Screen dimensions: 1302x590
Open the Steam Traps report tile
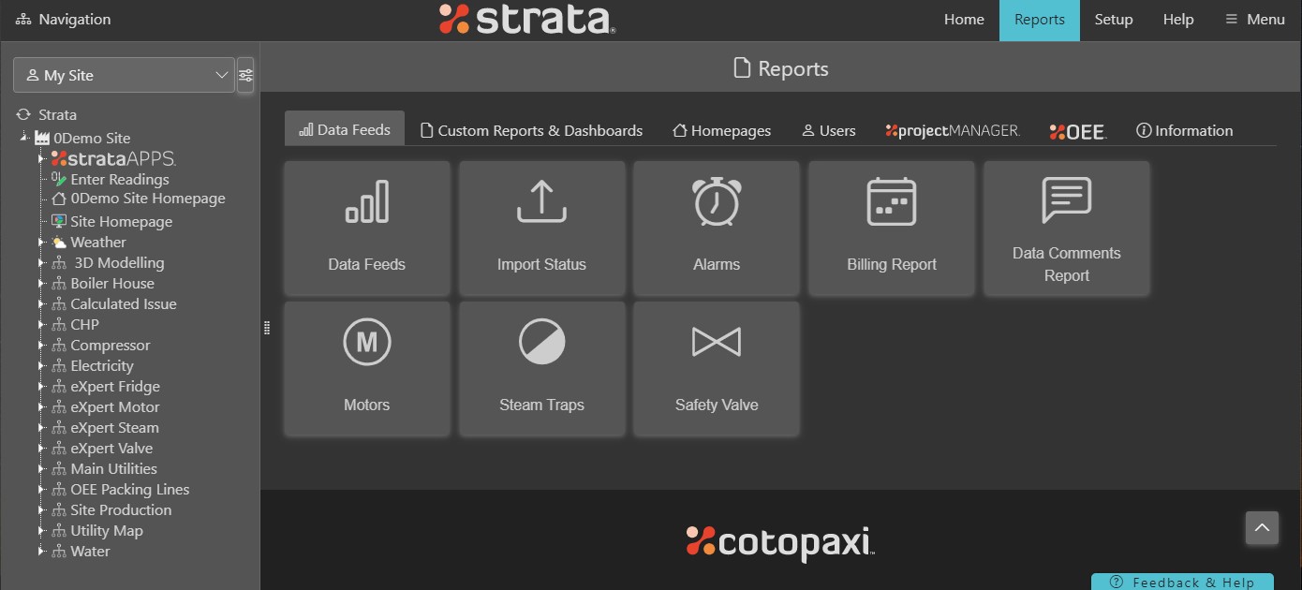541,369
